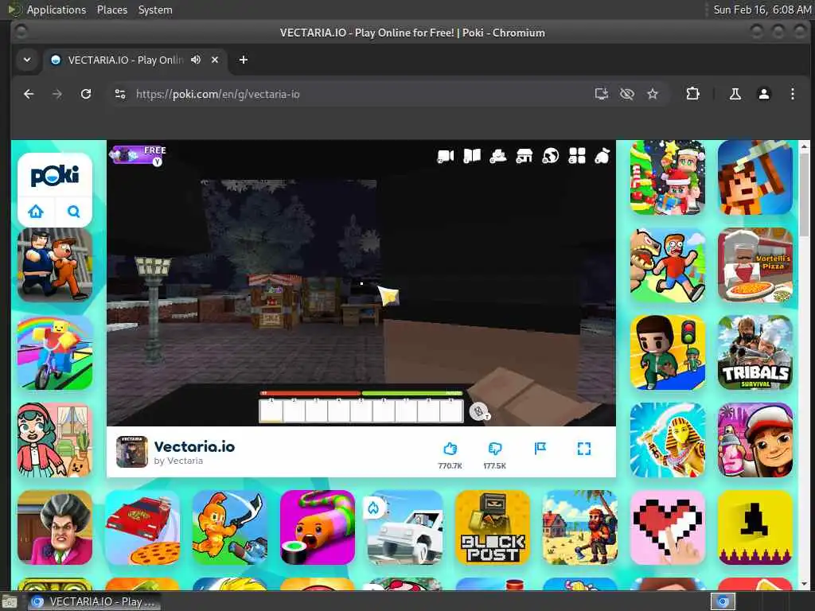The image size is (815, 611).
Task: Click the hat avatar icon in game
Action: point(498,156)
